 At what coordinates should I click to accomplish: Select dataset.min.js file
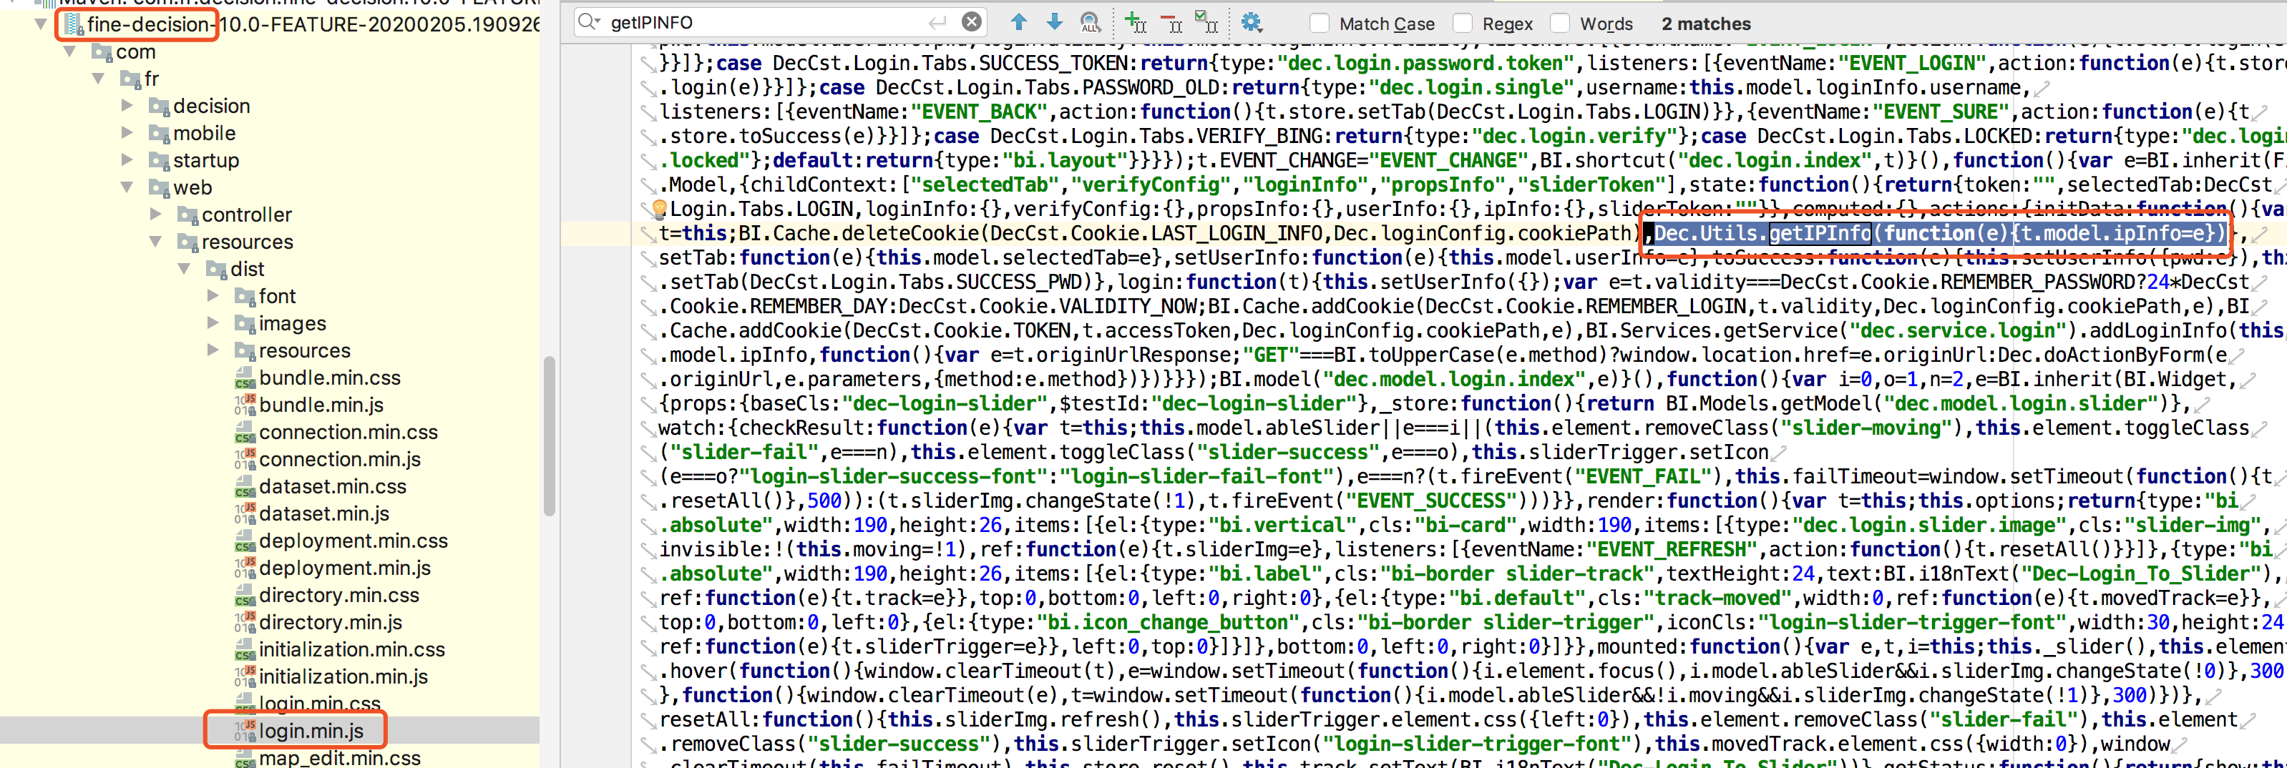324,513
